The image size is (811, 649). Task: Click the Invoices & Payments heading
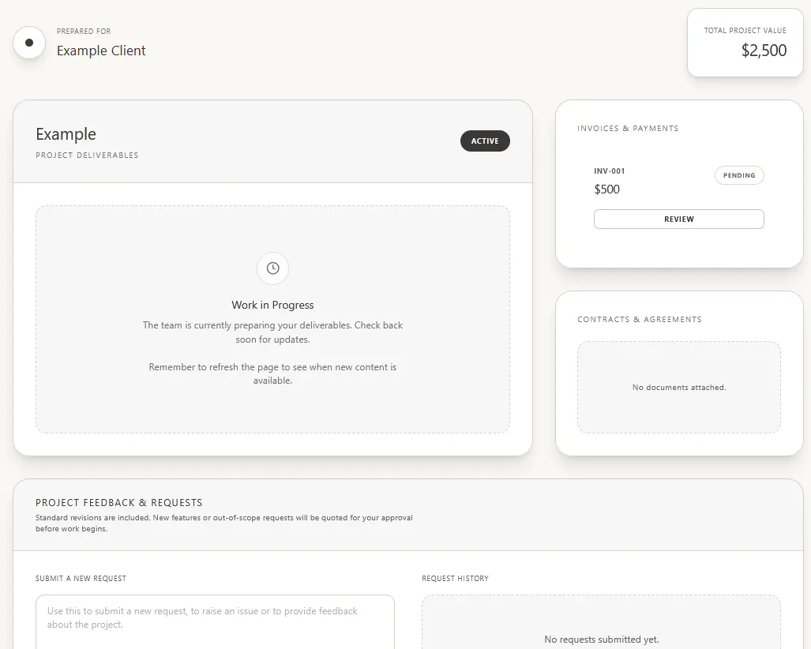(628, 128)
